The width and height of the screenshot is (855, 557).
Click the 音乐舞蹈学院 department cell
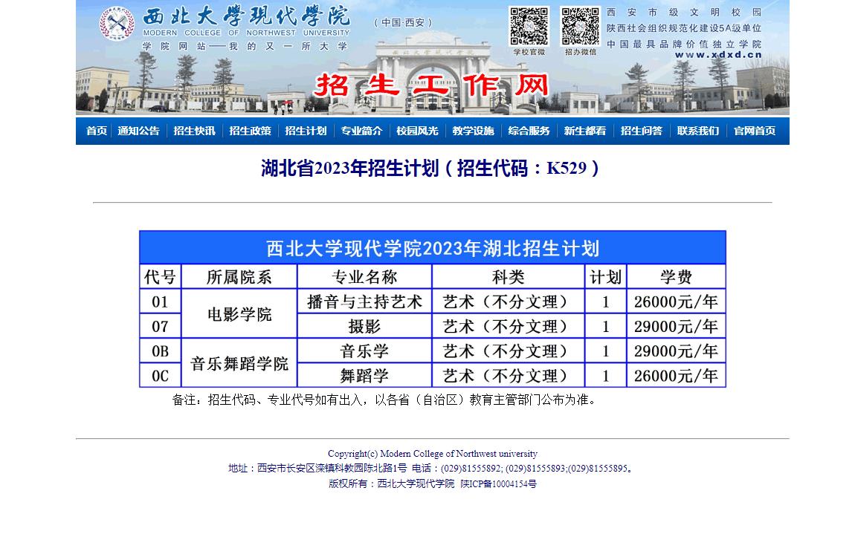click(239, 363)
